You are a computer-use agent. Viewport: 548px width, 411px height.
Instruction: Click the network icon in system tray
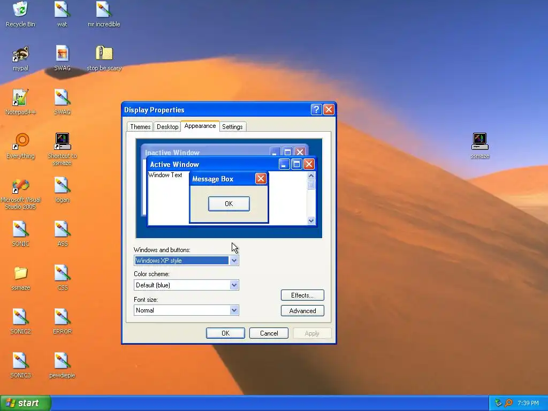pos(498,403)
